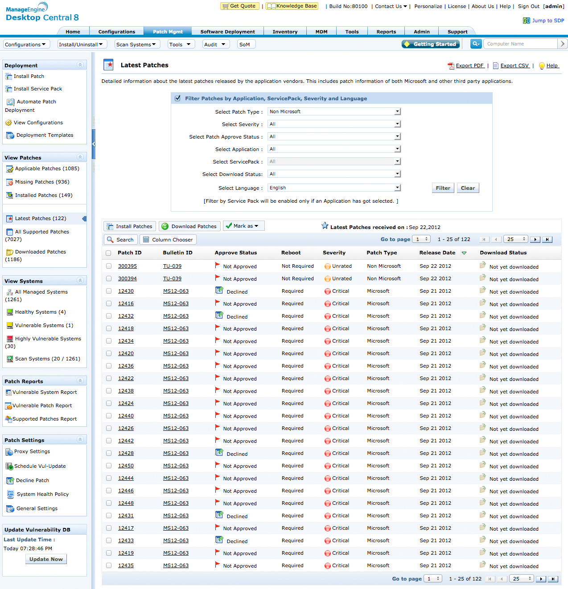Click the Decline Patch icon
The image size is (568, 589).
[10, 481]
